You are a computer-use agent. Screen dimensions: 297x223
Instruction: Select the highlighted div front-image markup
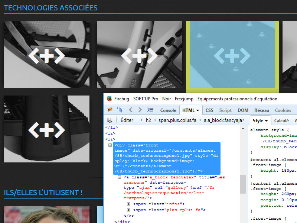coord(167,158)
